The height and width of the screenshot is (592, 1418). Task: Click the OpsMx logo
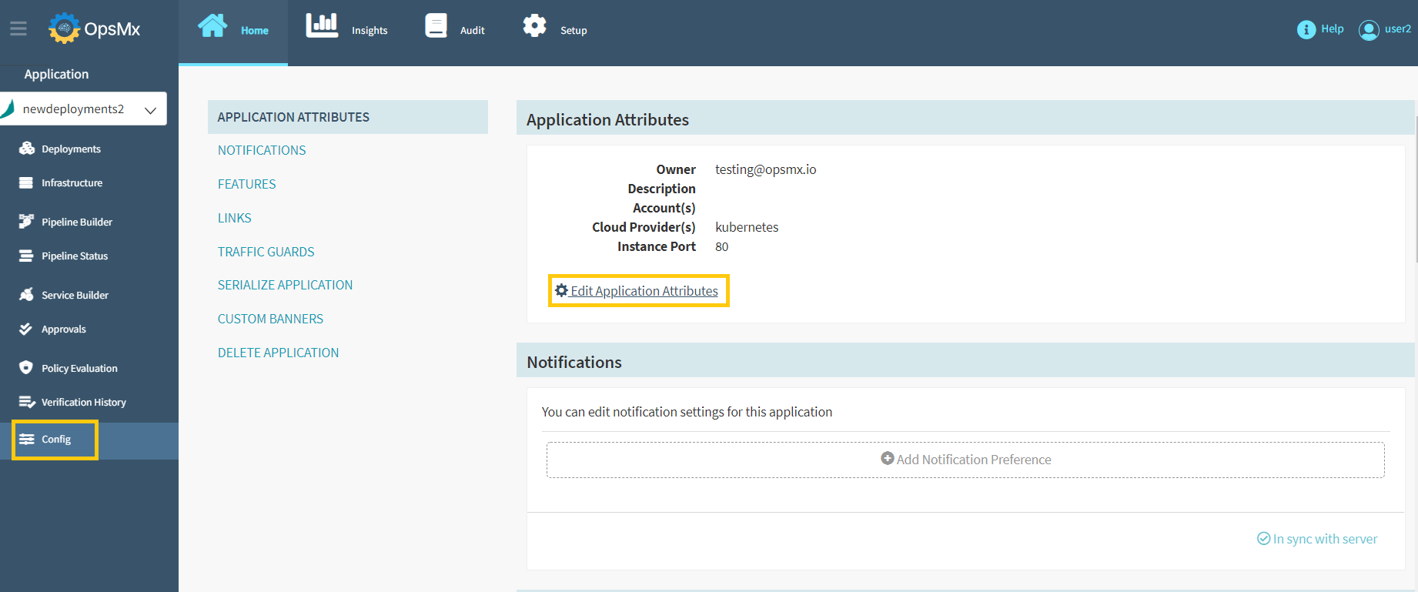click(x=95, y=29)
